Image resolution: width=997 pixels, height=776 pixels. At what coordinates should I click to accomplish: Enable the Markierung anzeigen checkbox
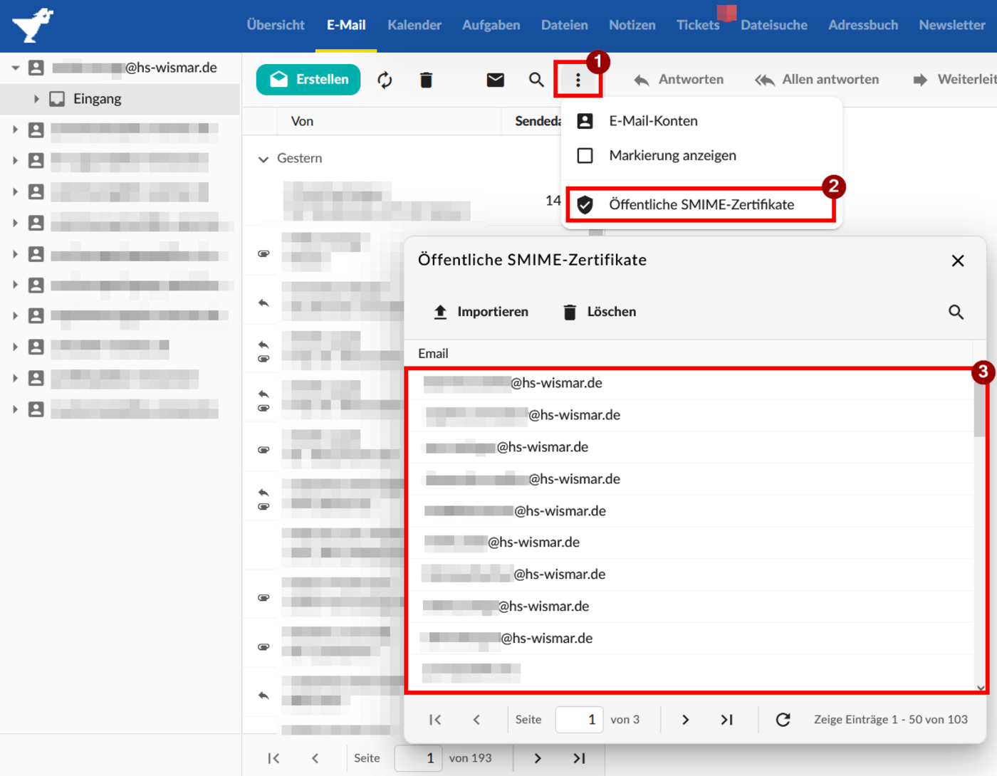click(x=585, y=155)
